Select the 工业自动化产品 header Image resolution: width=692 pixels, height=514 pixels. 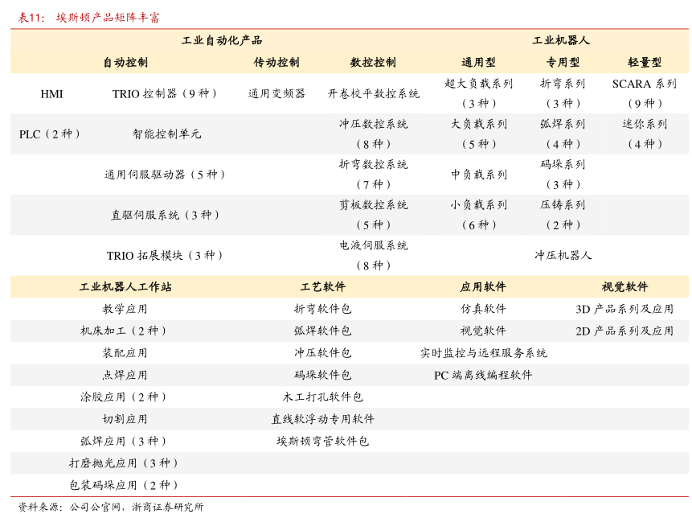tap(222, 40)
